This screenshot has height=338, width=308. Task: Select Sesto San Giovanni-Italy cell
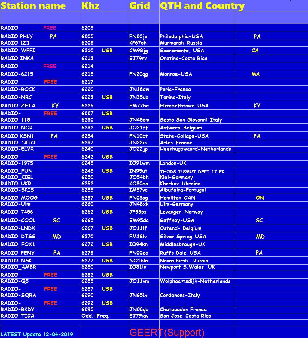191,119
